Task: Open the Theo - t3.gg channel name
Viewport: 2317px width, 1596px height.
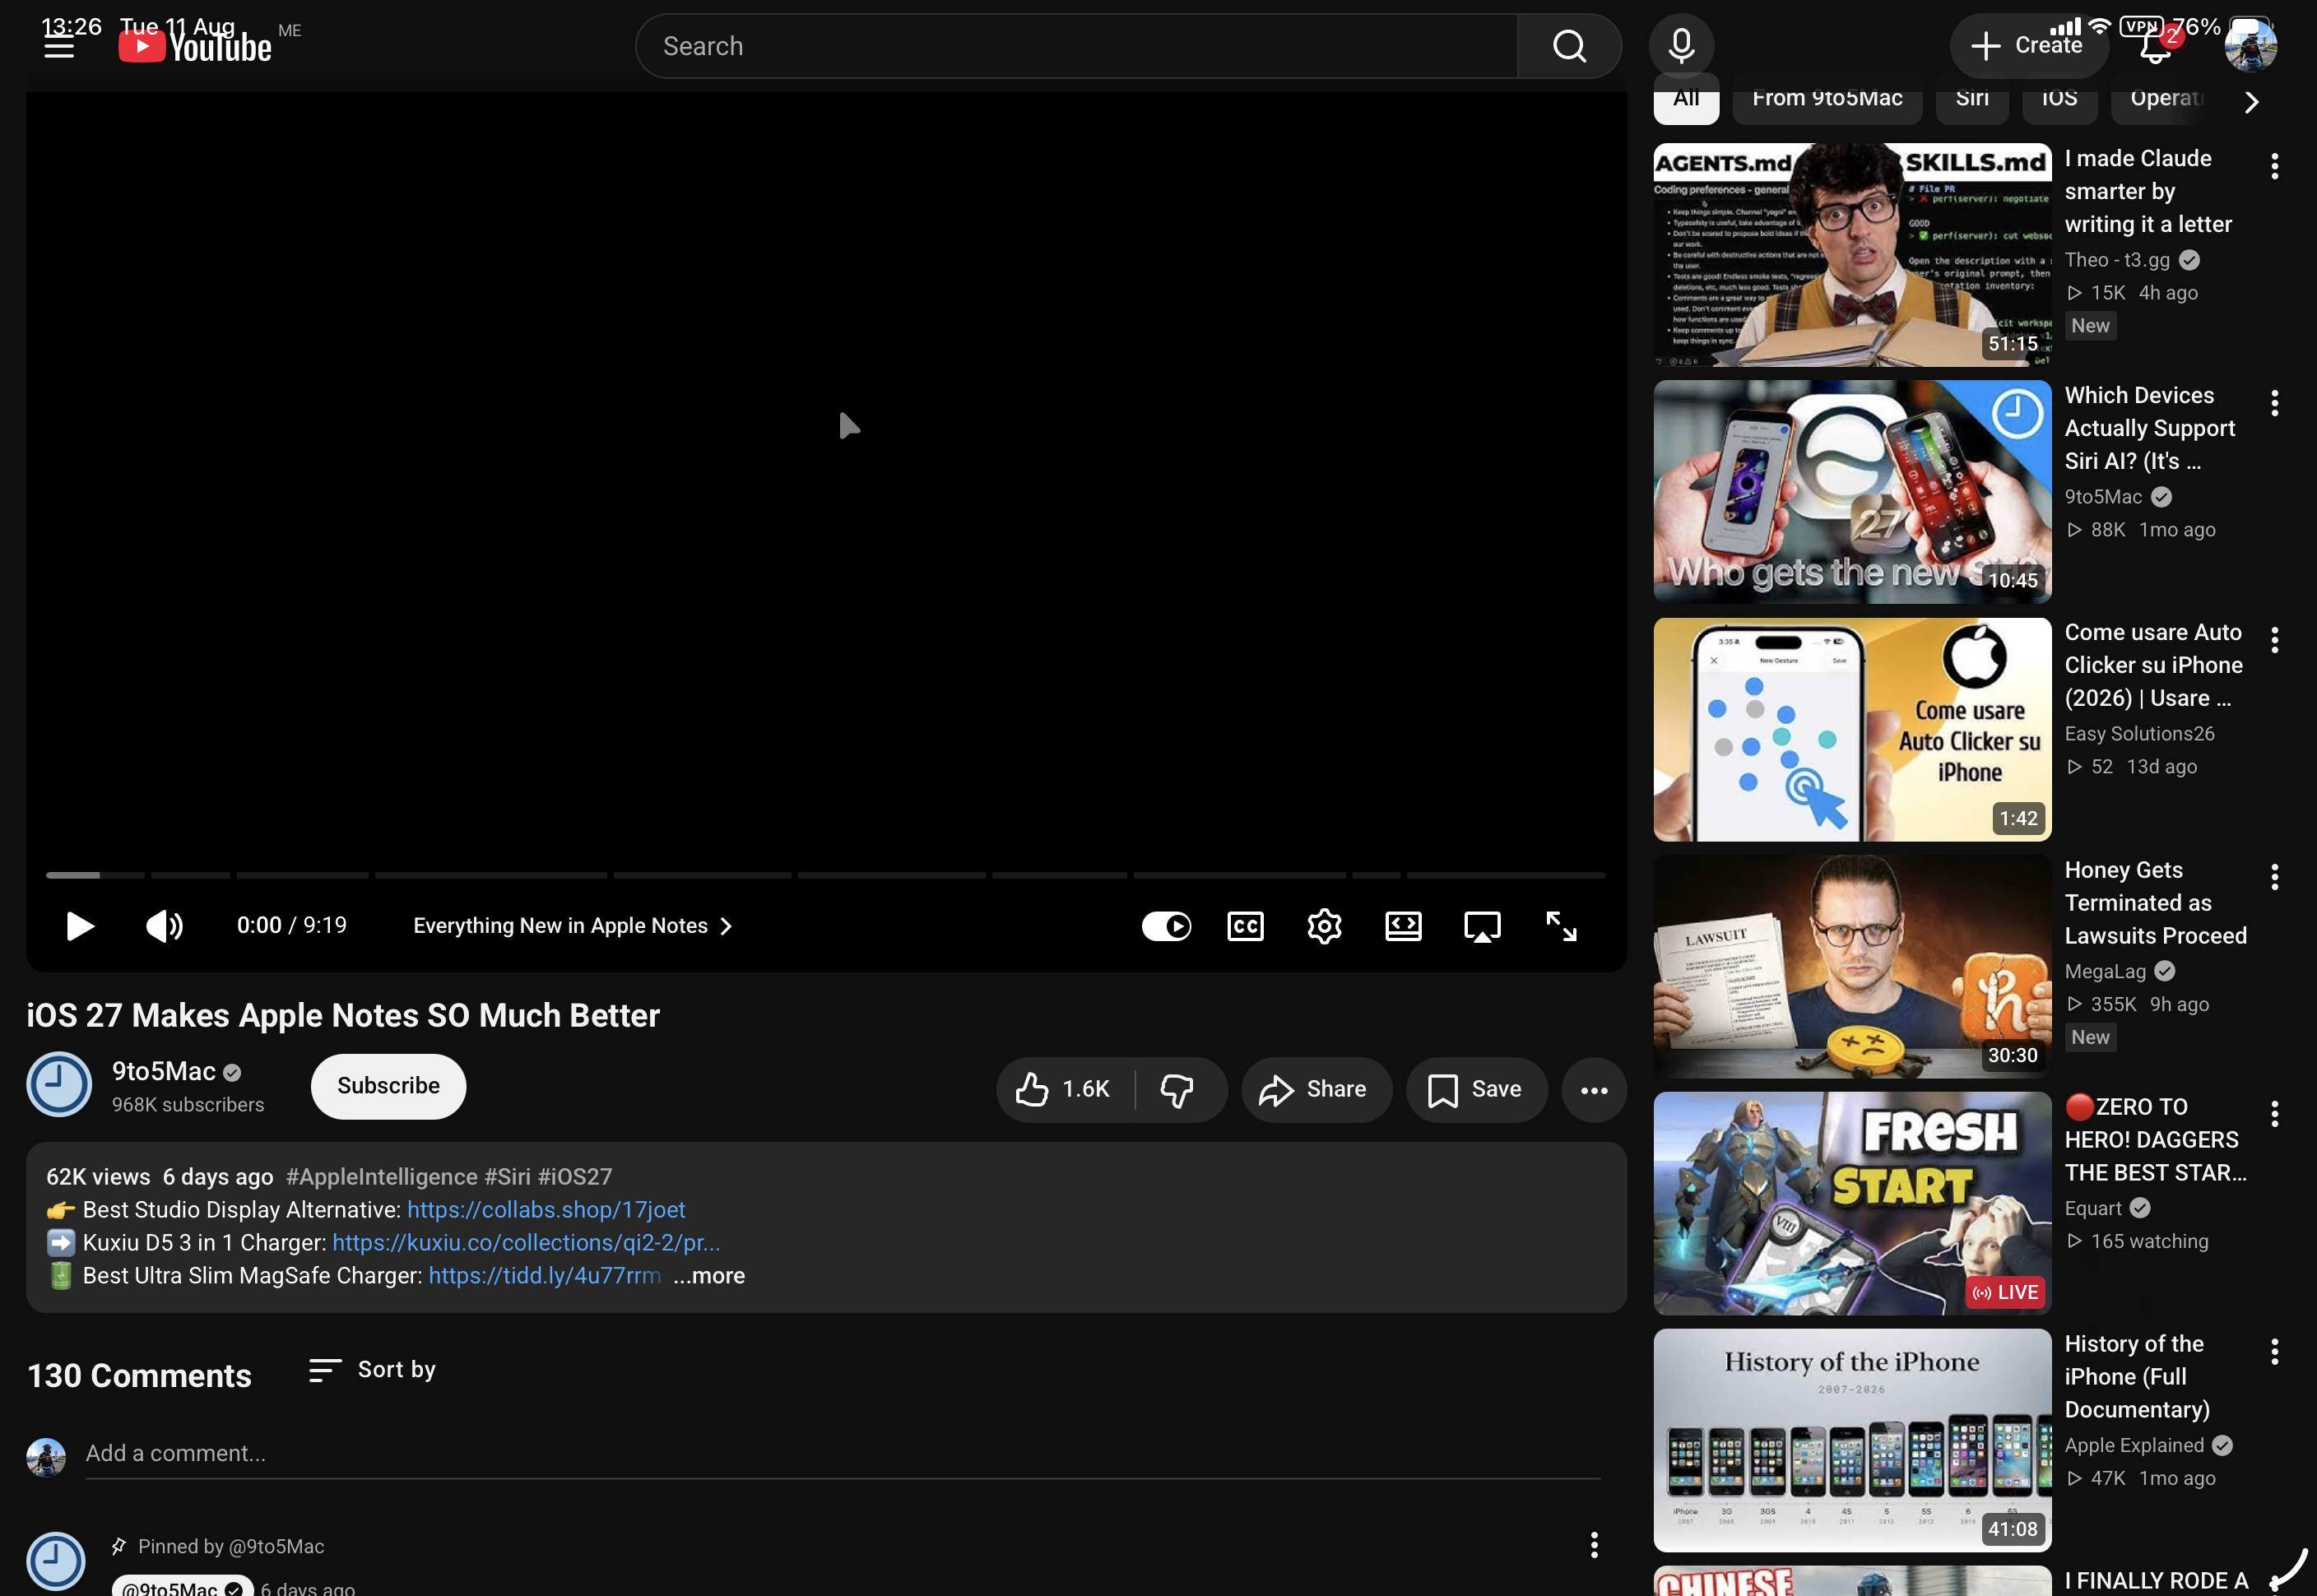Action: [x=2117, y=260]
